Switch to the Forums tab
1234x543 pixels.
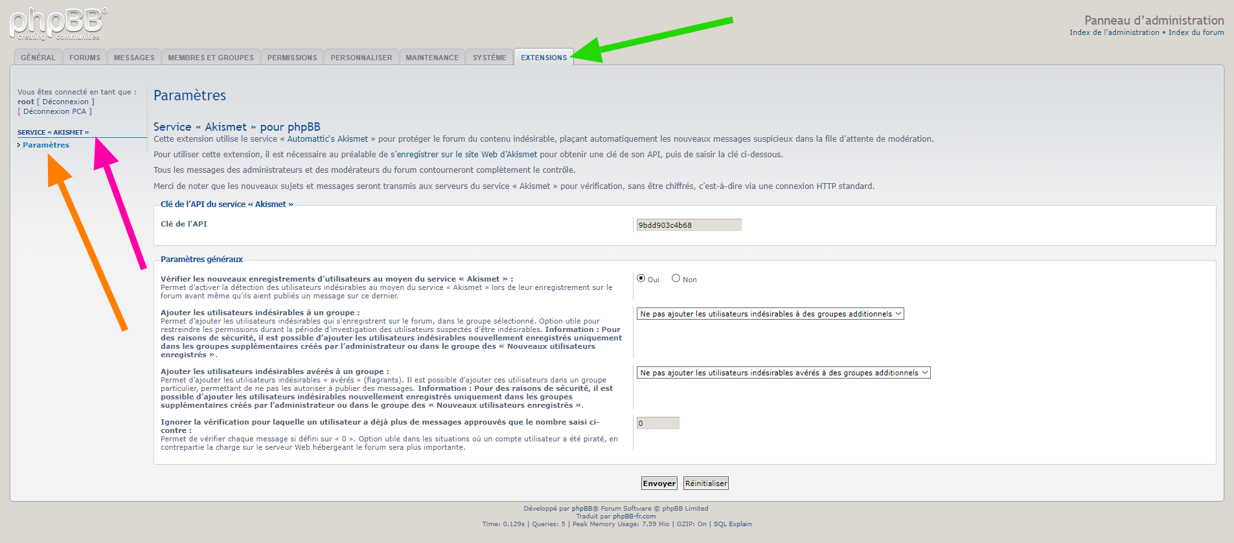[85, 58]
